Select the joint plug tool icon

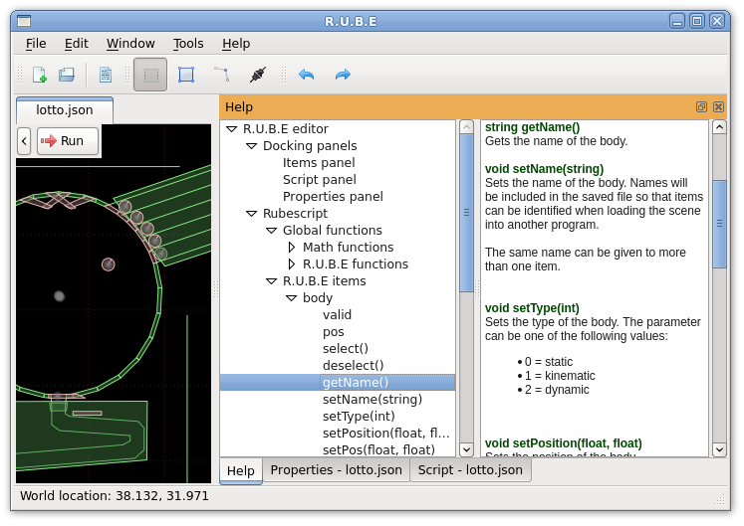258,75
